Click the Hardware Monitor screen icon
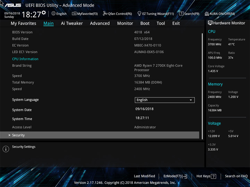 pyautogui.click(x=210, y=23)
